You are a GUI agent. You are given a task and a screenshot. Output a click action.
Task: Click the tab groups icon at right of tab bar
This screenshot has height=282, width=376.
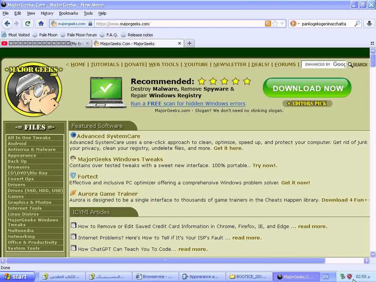pyautogui.click(x=372, y=43)
